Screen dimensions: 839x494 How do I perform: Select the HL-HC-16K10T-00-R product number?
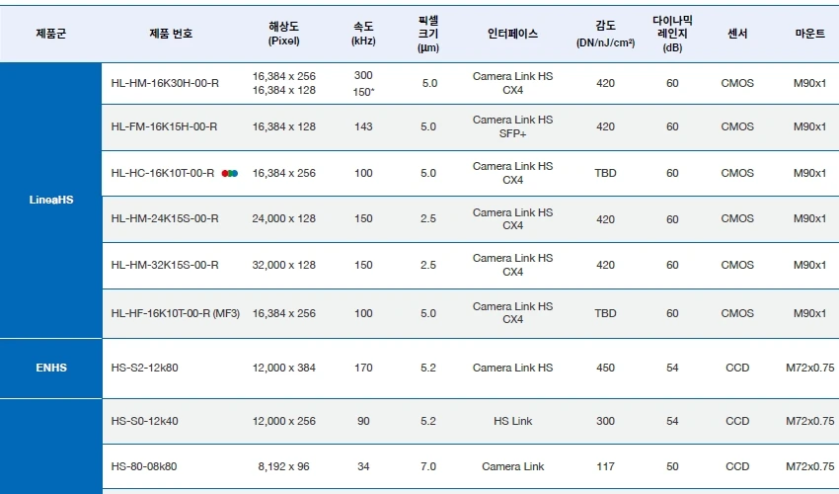(163, 173)
